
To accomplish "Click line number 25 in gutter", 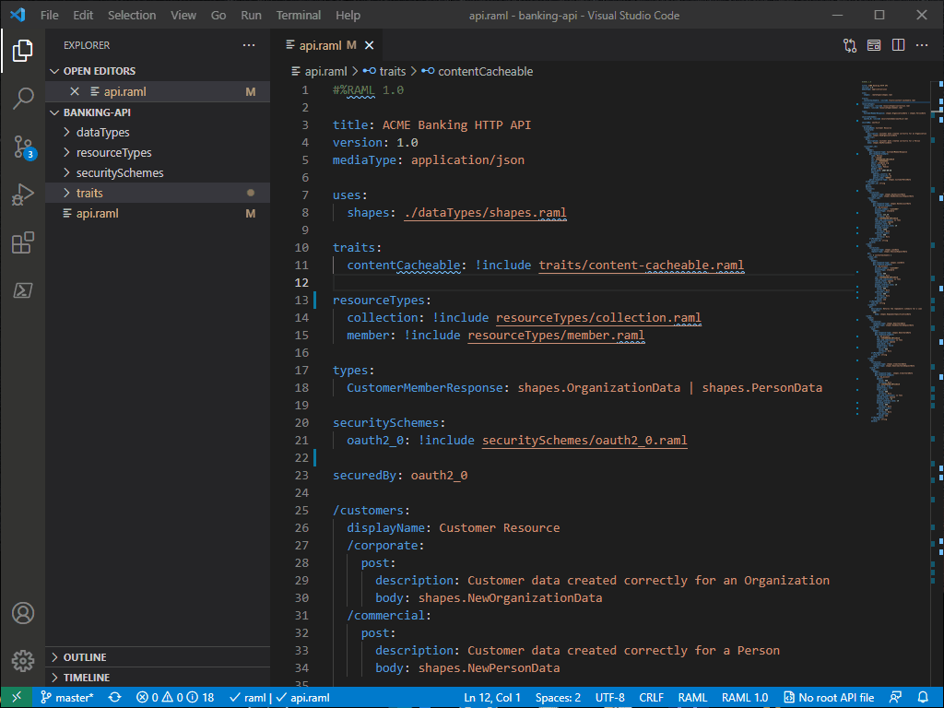I will [x=301, y=511].
